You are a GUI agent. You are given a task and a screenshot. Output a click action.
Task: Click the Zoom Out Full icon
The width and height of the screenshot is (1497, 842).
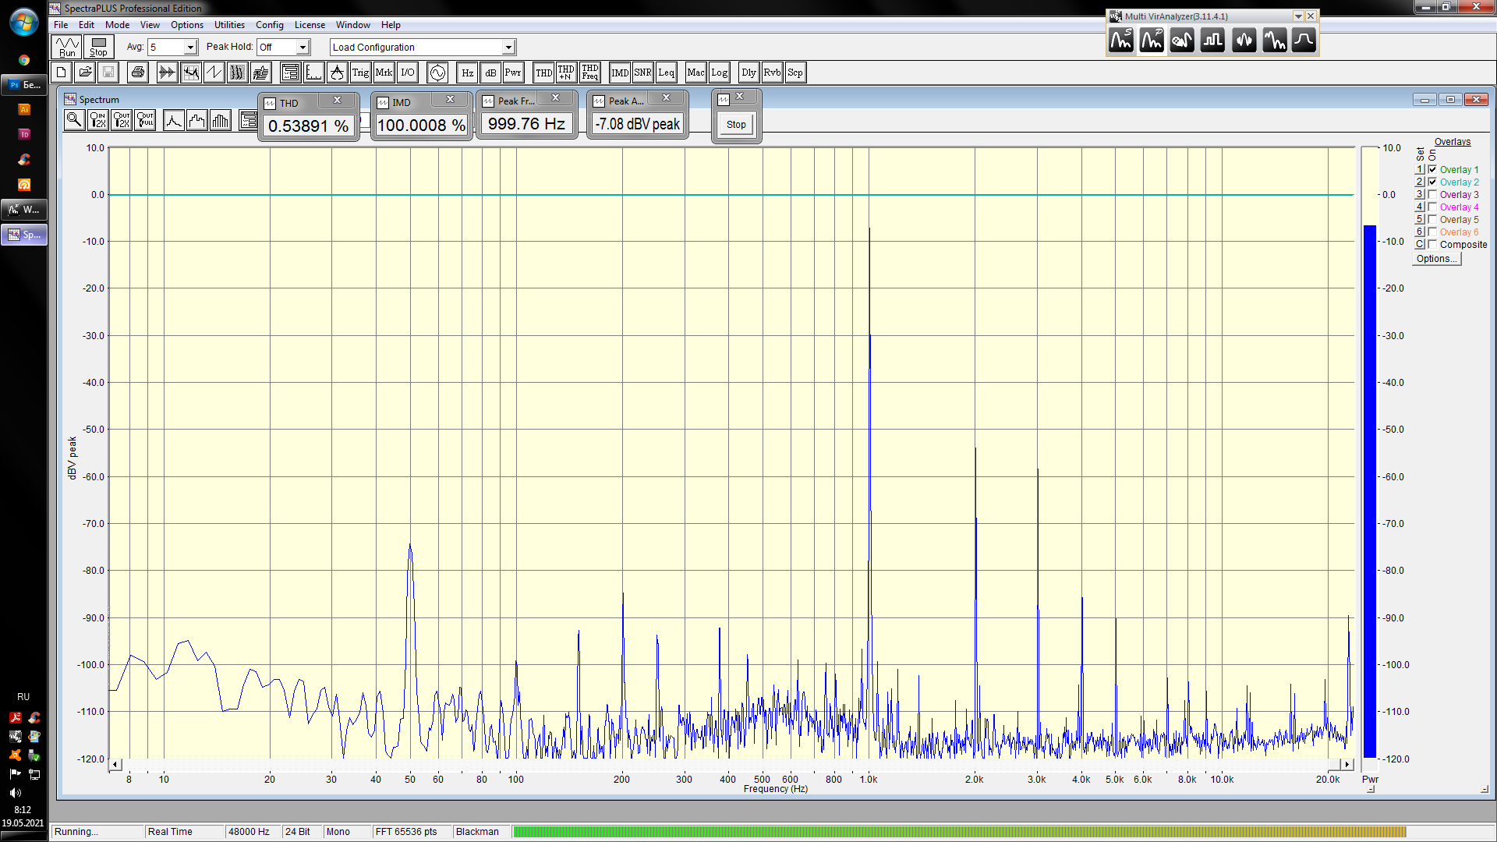(x=145, y=120)
